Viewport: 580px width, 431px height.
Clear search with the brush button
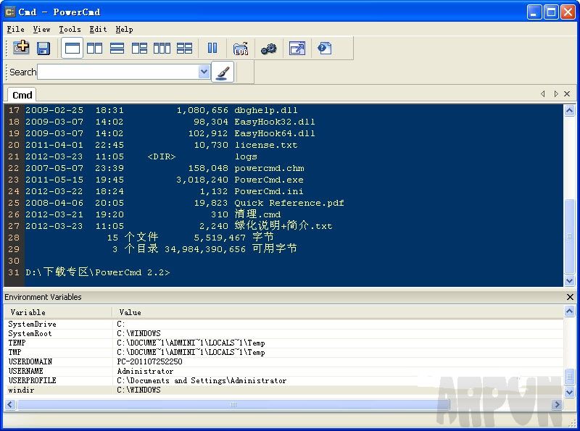click(223, 72)
